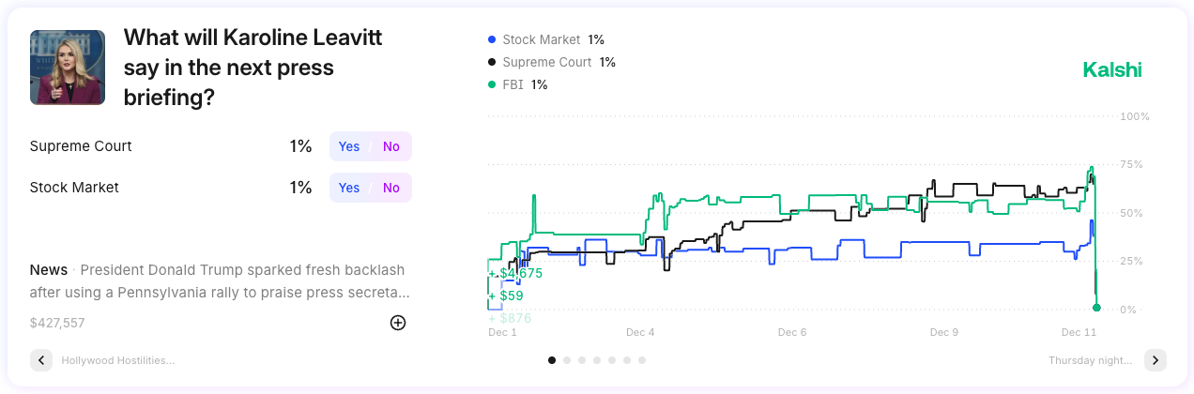Select No for Stock Market
Screen dimensions: 1194x394
391,188
